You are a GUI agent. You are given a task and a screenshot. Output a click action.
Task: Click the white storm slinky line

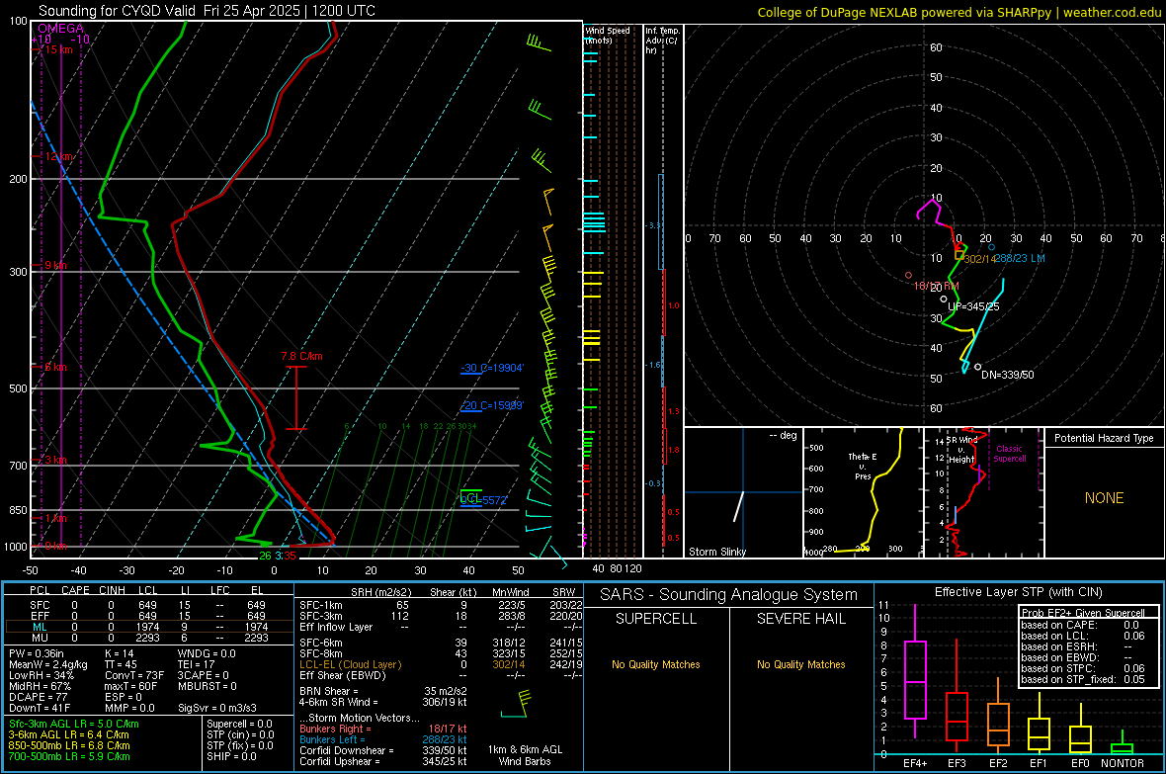click(x=738, y=506)
